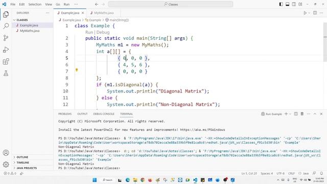This screenshot has width=327, height=184.
Task: Switch to the PROBLEMS panel tab
Action: tap(65, 114)
